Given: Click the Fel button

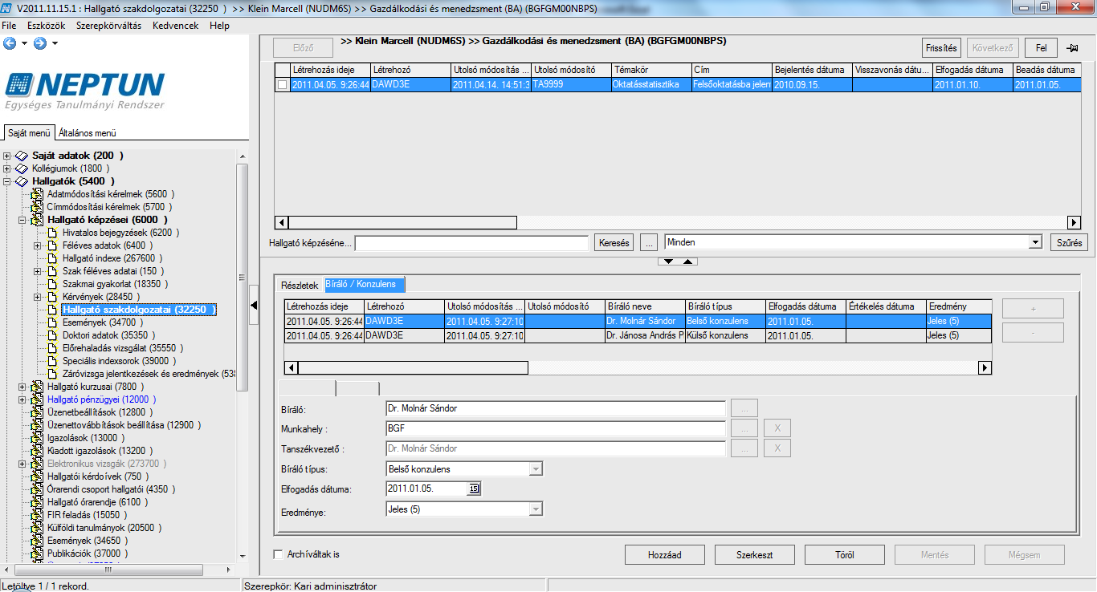Looking at the screenshot, I should [1042, 48].
